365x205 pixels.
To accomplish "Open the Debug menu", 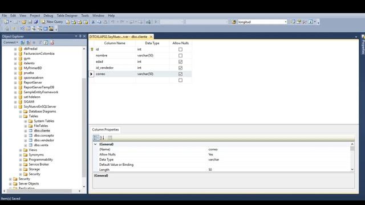I will (48, 15).
